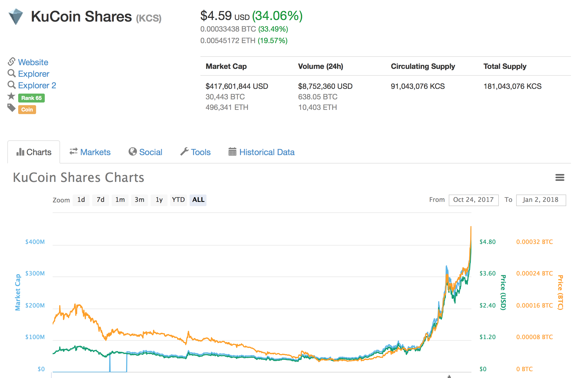Click the 638.05 BTC volume value
This screenshot has width=572, height=378.
(x=318, y=97)
